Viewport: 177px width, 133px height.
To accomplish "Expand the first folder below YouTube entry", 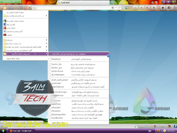I will point(25,40).
